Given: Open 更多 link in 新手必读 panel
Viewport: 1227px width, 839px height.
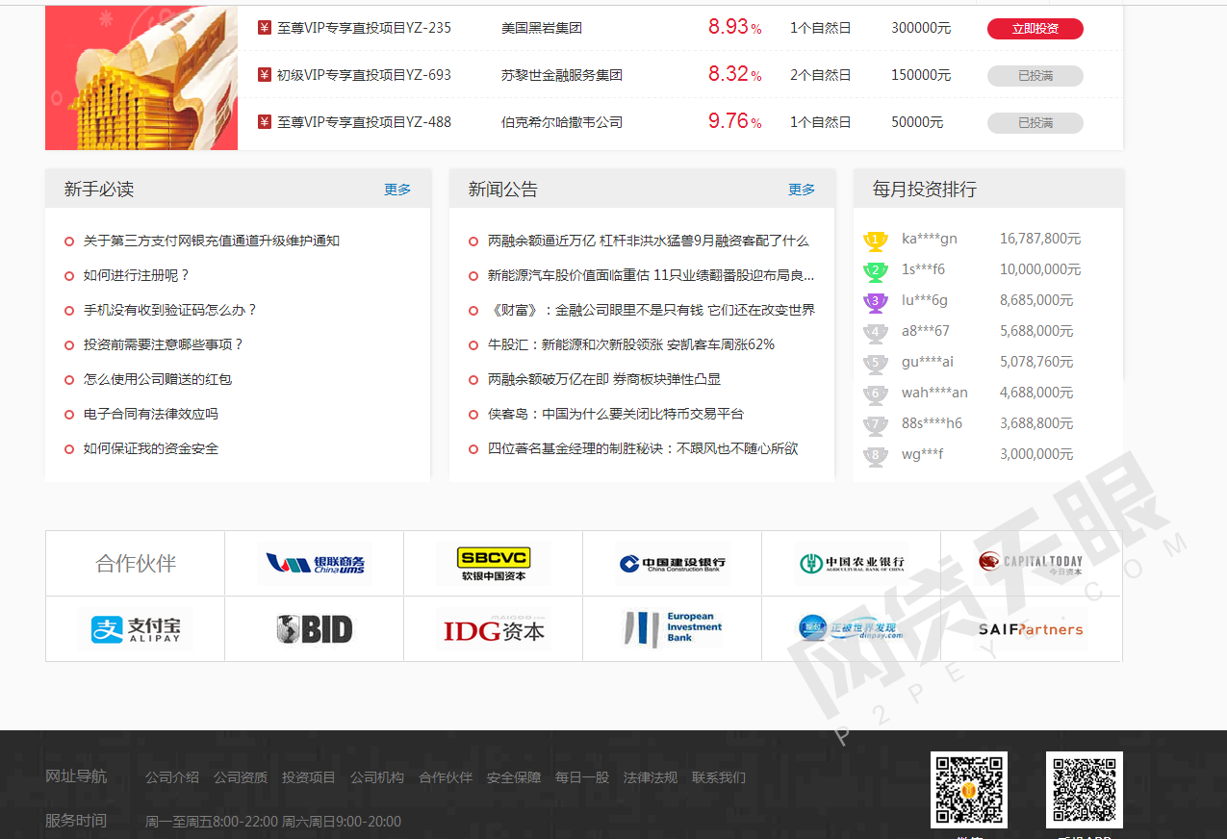Looking at the screenshot, I should (x=397, y=190).
